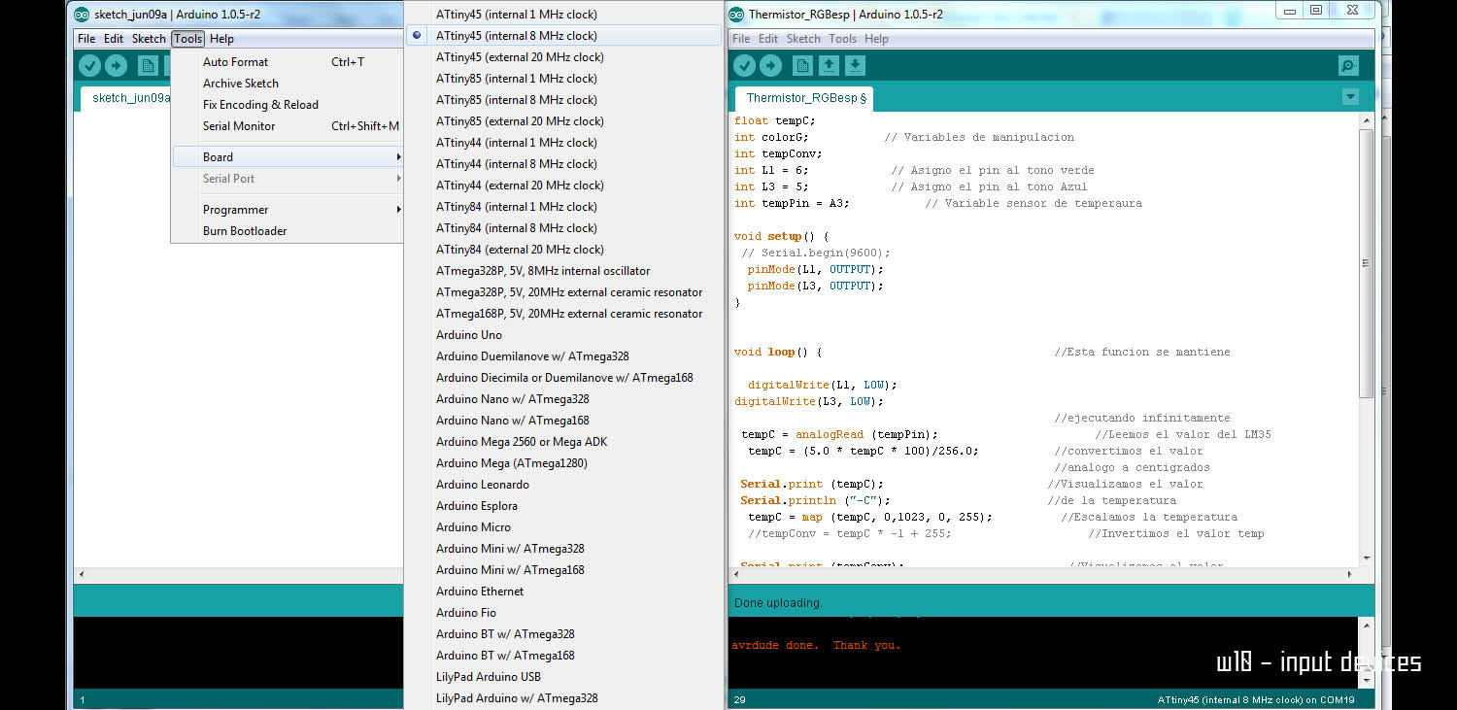1457x710 pixels.
Task: Click 'int tempPin = A3;' code line
Action: [793, 203]
